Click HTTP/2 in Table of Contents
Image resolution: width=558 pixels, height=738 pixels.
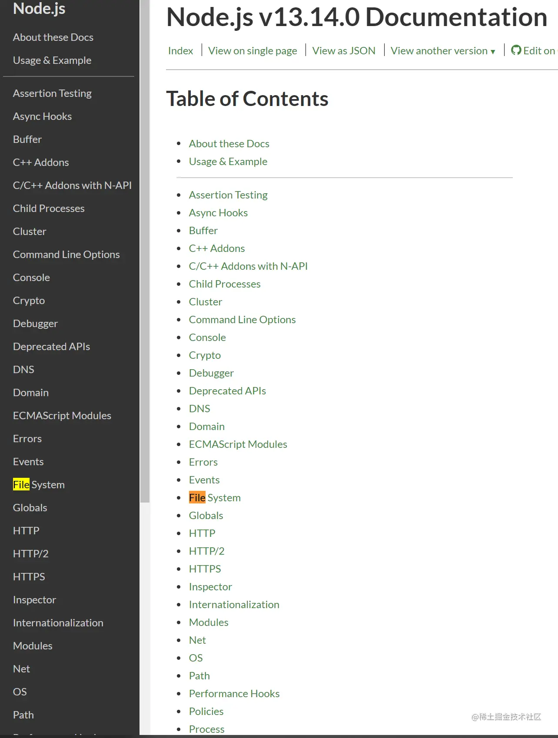(207, 551)
